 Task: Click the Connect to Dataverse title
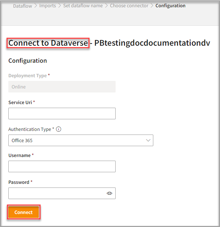48,43
